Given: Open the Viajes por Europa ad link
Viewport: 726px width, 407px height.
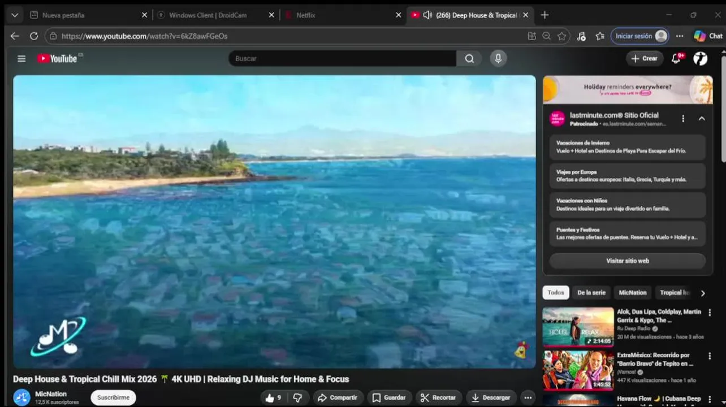Looking at the screenshot, I should (x=628, y=176).
